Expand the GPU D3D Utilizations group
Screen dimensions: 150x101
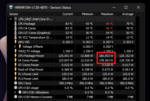[15, 92]
